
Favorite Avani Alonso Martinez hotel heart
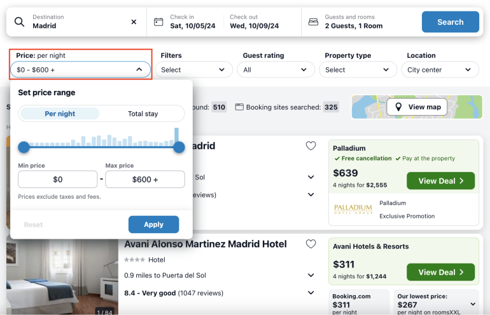(311, 244)
